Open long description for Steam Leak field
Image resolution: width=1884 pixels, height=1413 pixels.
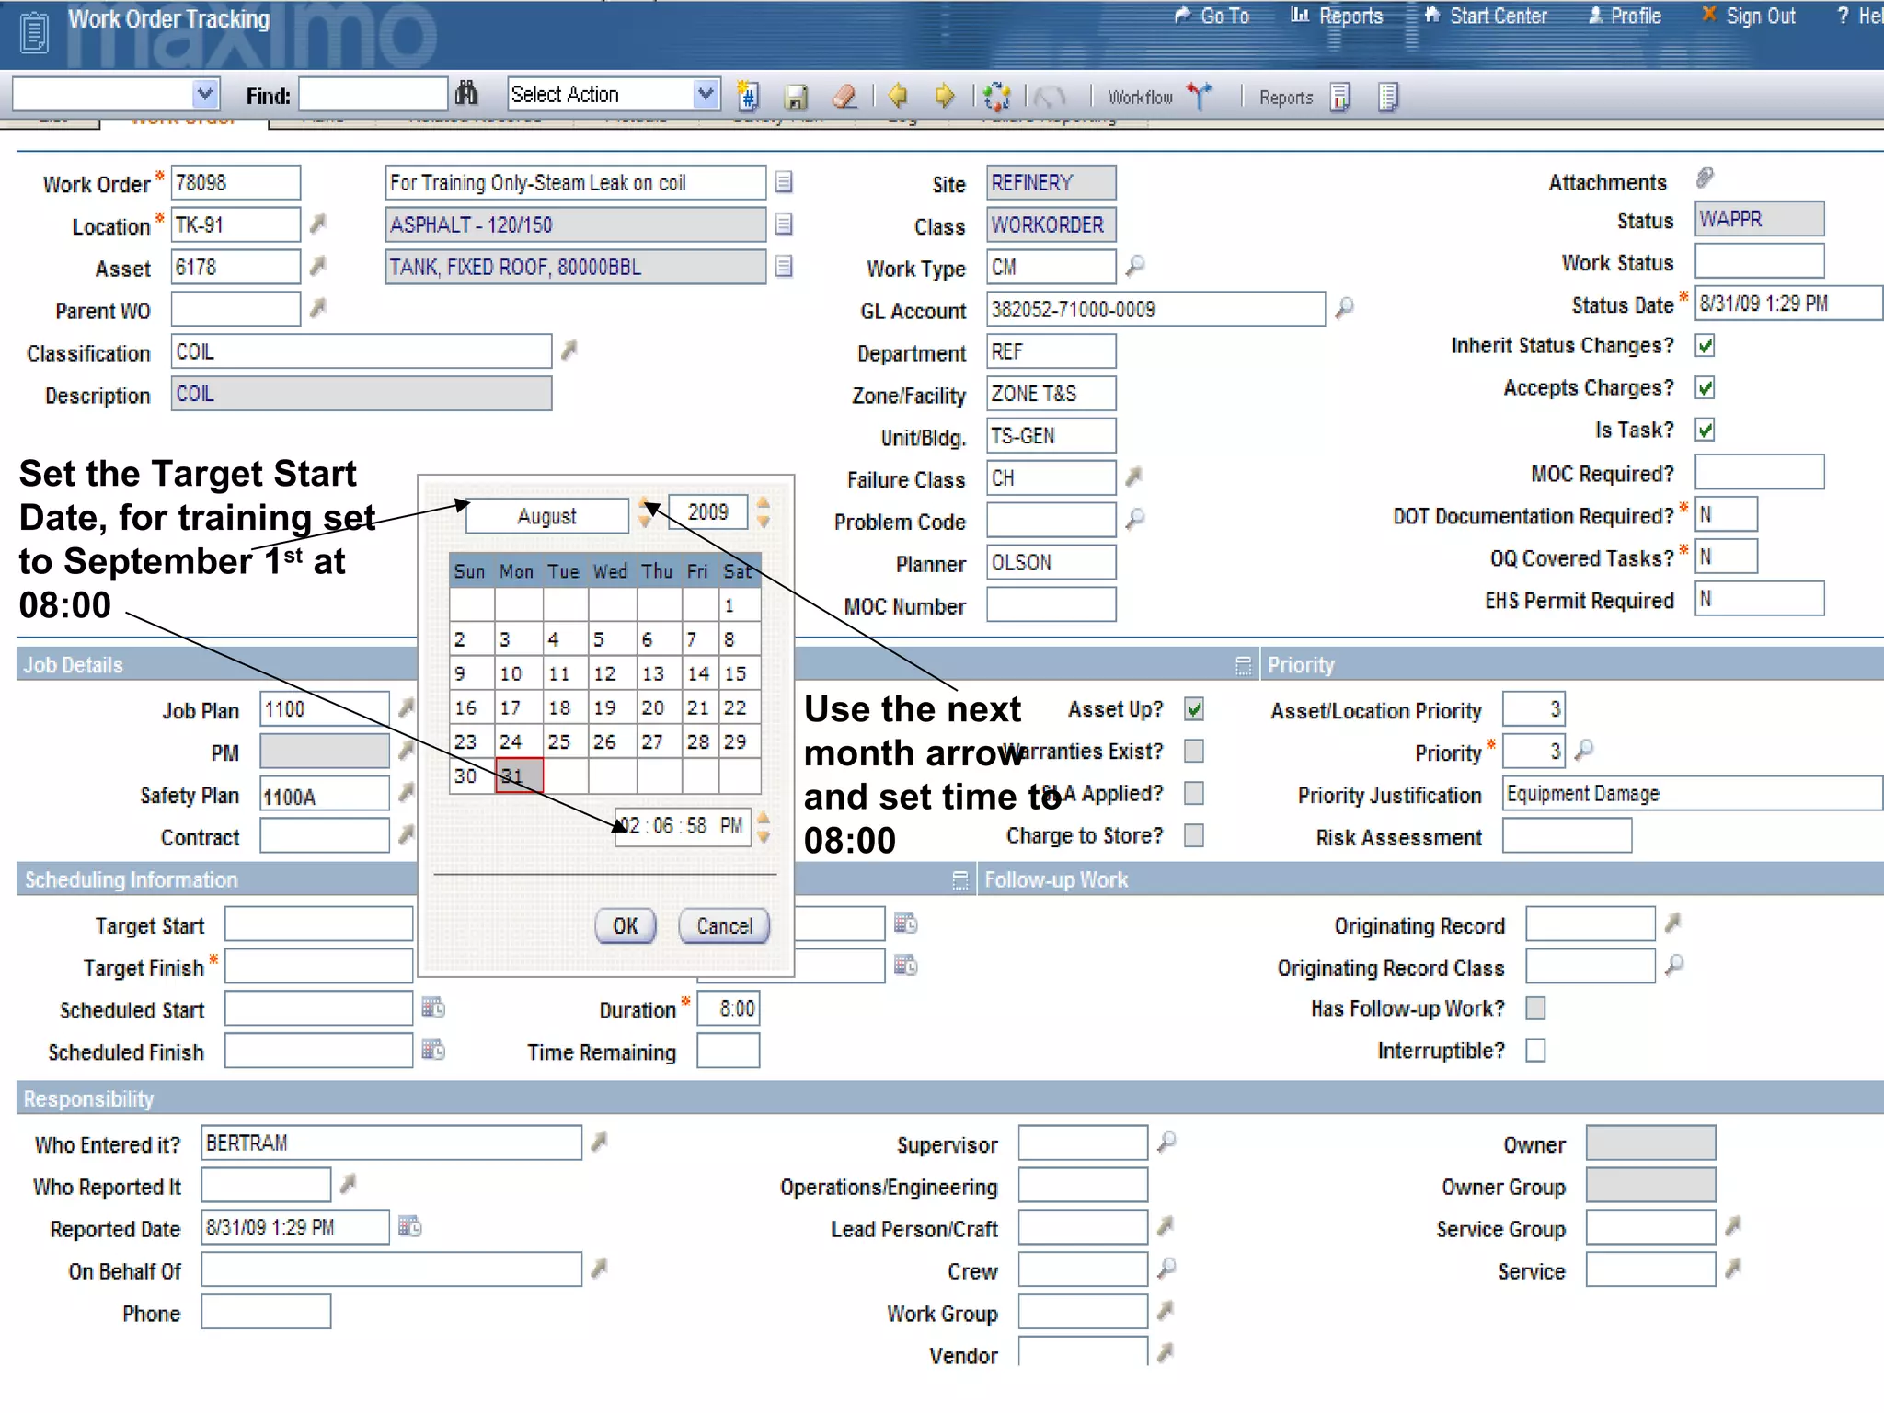(x=784, y=182)
